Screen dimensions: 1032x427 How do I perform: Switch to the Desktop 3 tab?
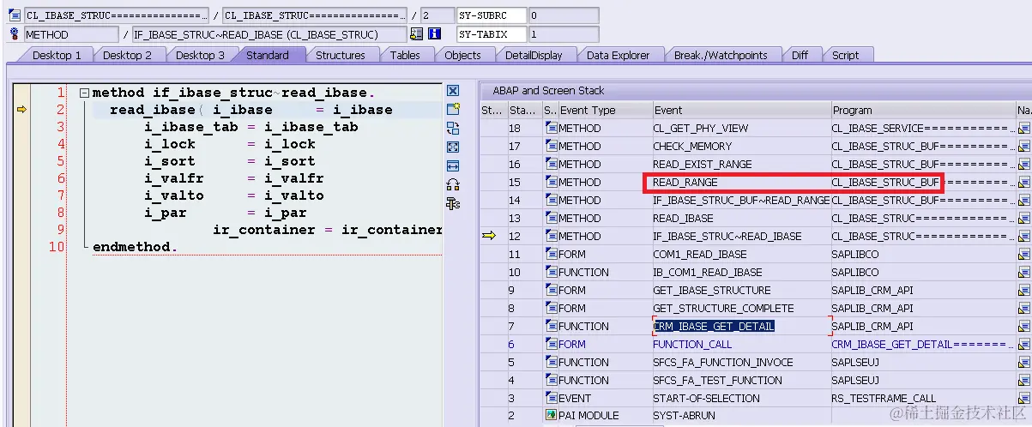200,55
